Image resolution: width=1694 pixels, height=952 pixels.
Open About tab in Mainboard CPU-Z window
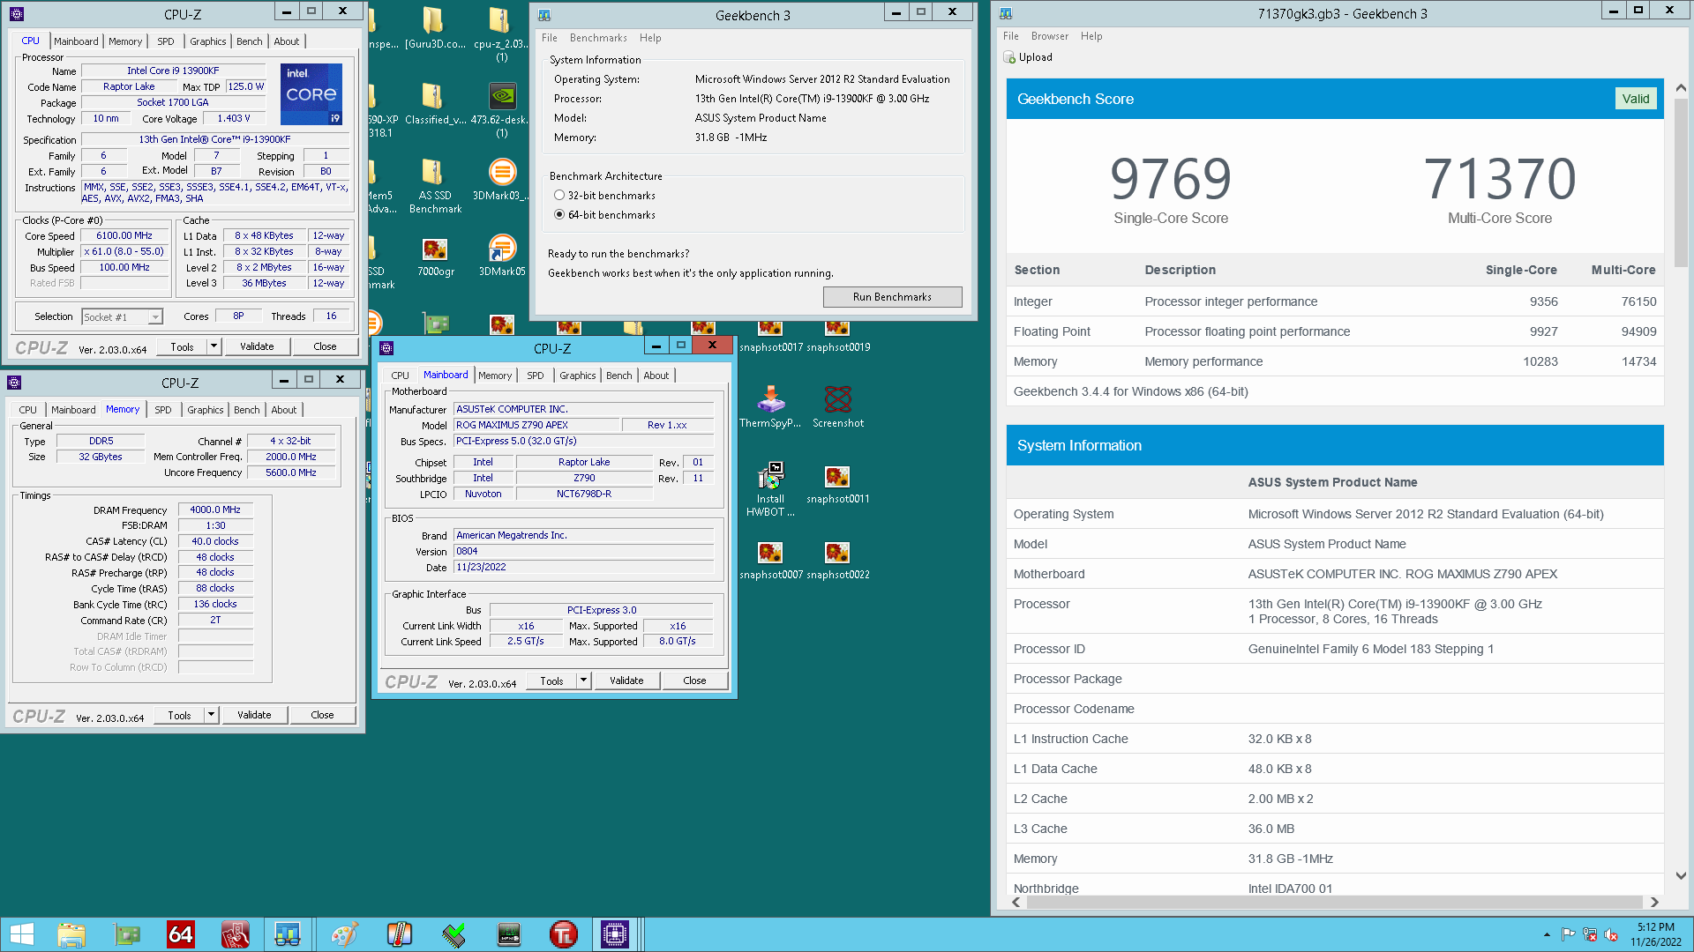[x=656, y=376]
